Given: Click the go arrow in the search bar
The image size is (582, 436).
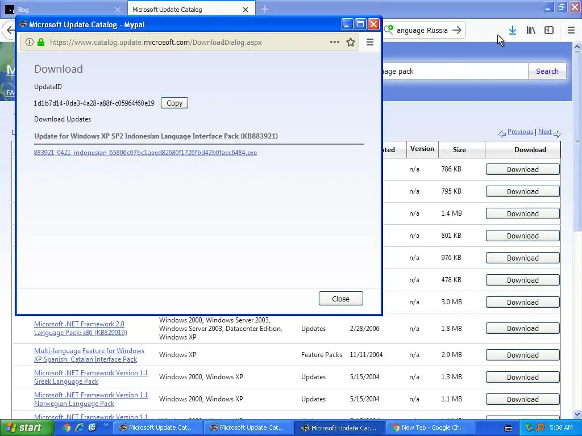Looking at the screenshot, I should click(457, 31).
